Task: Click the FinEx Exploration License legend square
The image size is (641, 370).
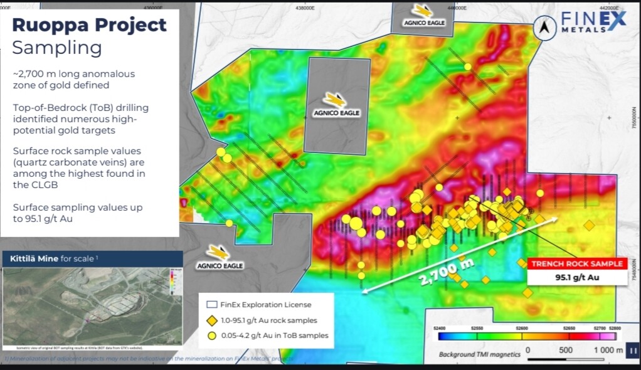Action: pos(212,305)
